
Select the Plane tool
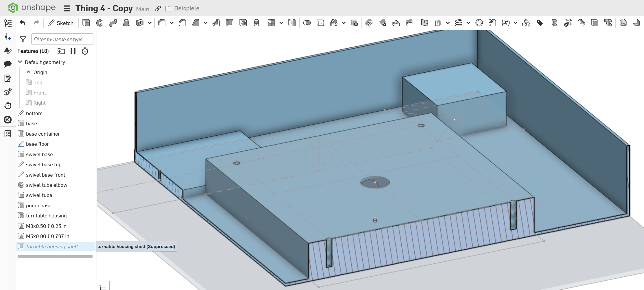click(x=425, y=23)
